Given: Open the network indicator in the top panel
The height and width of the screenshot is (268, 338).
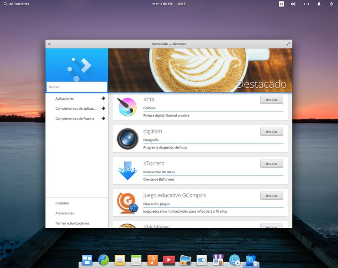Looking at the screenshot, I should tap(306, 4).
